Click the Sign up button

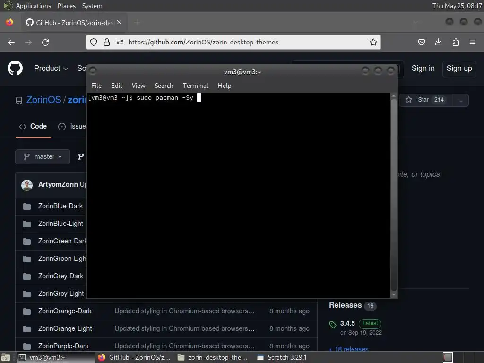coord(459,68)
